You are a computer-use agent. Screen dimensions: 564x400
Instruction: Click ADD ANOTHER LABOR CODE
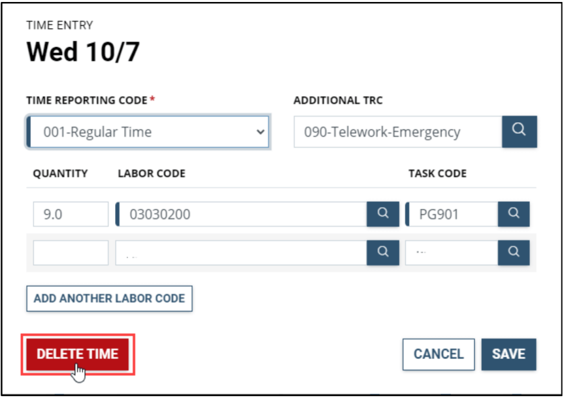(x=109, y=298)
